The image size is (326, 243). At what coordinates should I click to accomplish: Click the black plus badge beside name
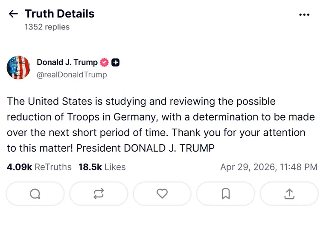[x=115, y=62]
